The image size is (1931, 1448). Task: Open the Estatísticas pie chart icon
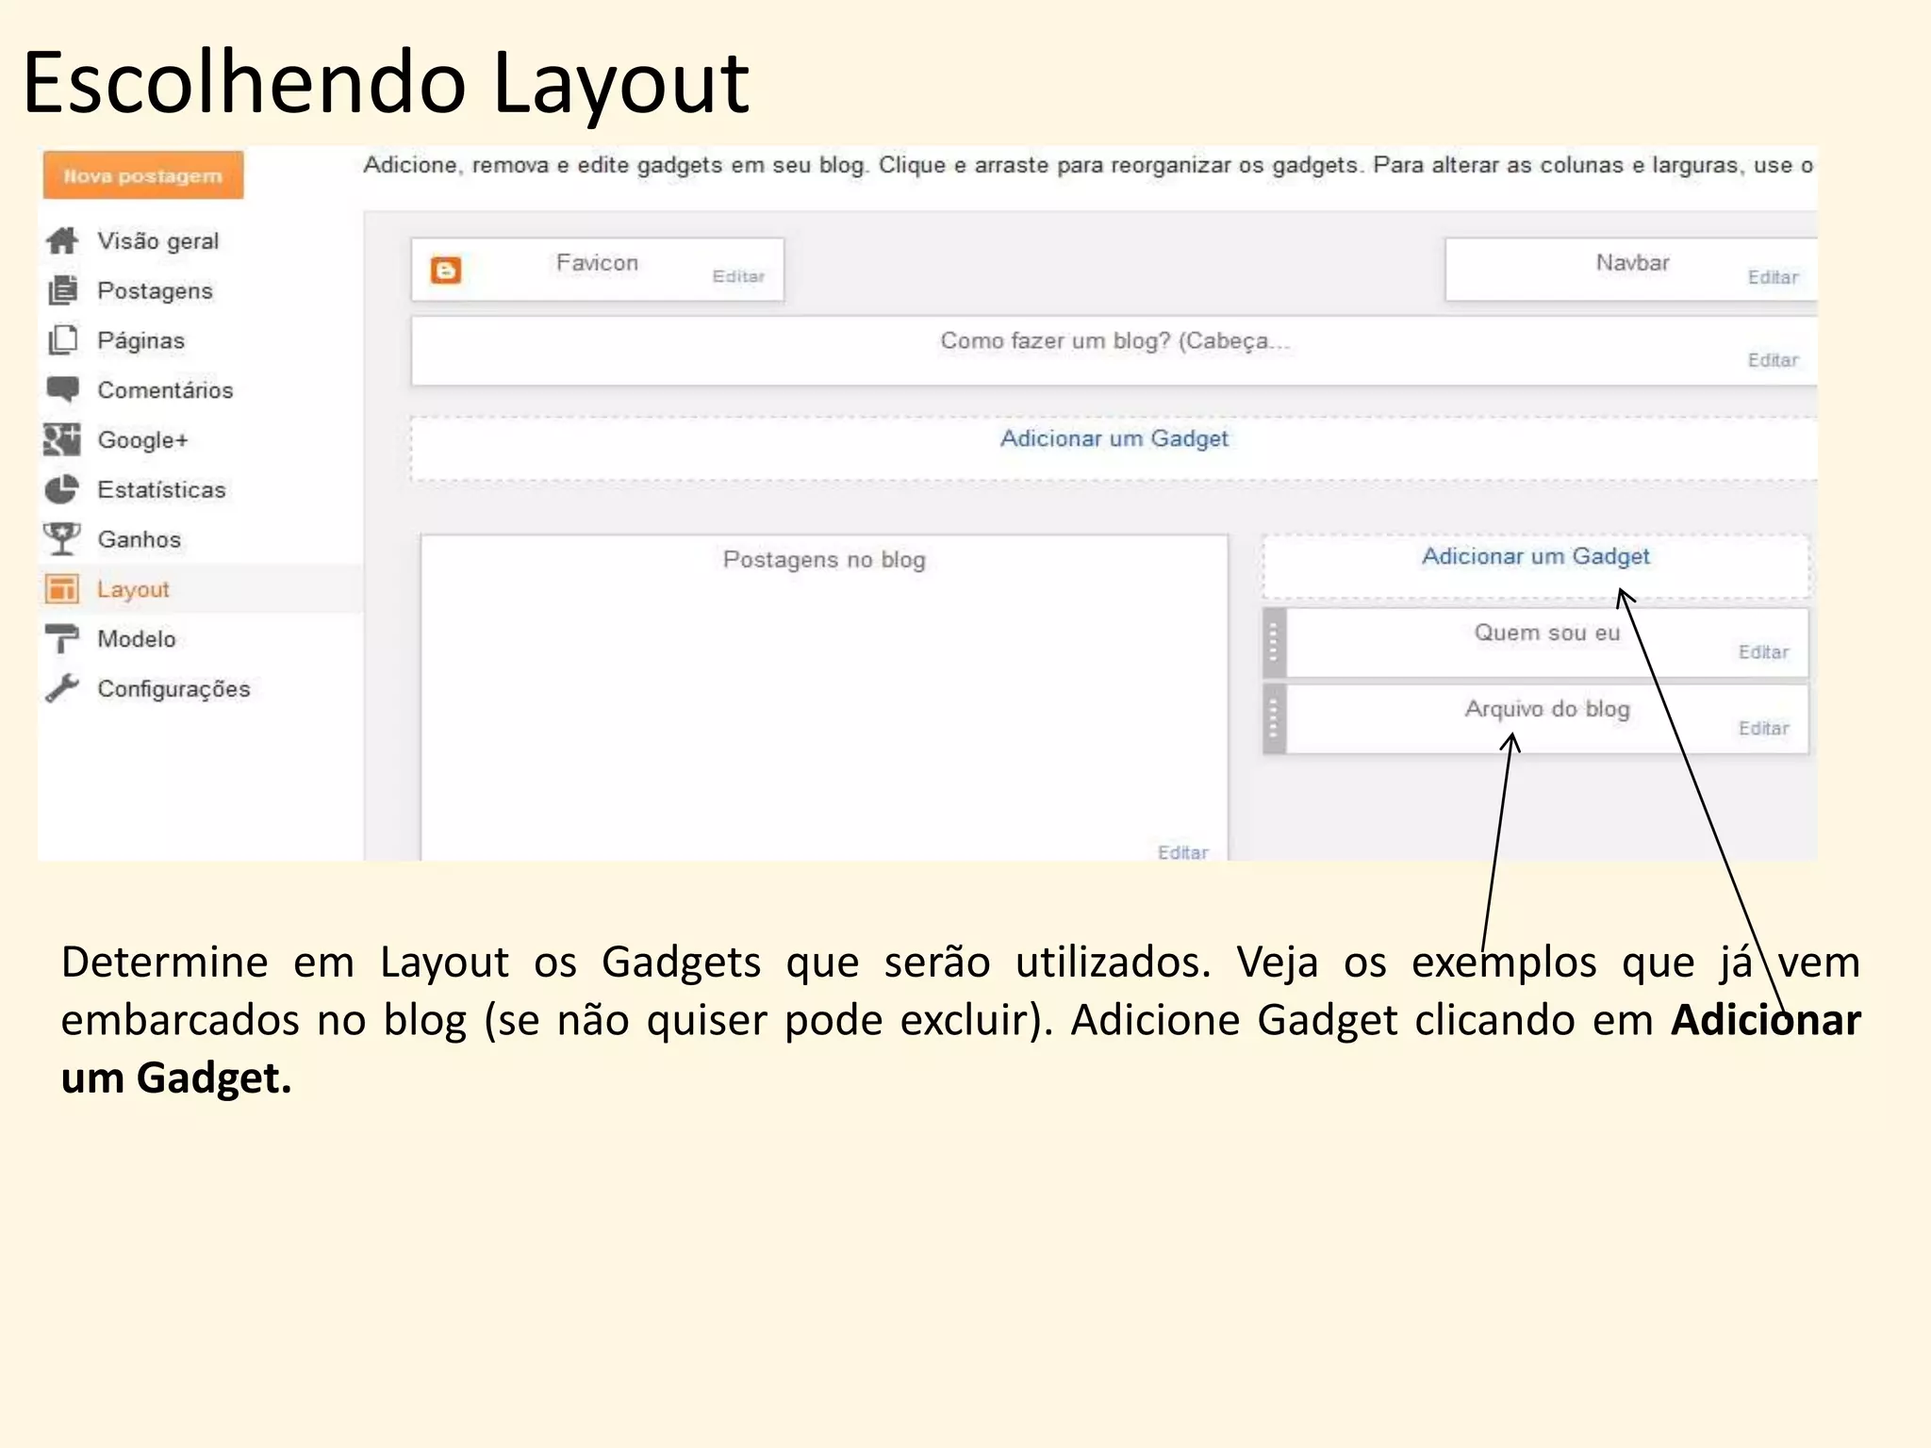pyautogui.click(x=62, y=489)
